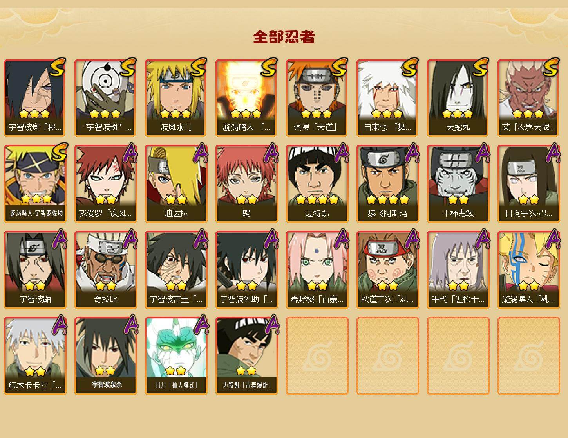The width and height of the screenshot is (568, 438).
Task: Open the 佩恩「天道」character card
Action: [x=317, y=98]
